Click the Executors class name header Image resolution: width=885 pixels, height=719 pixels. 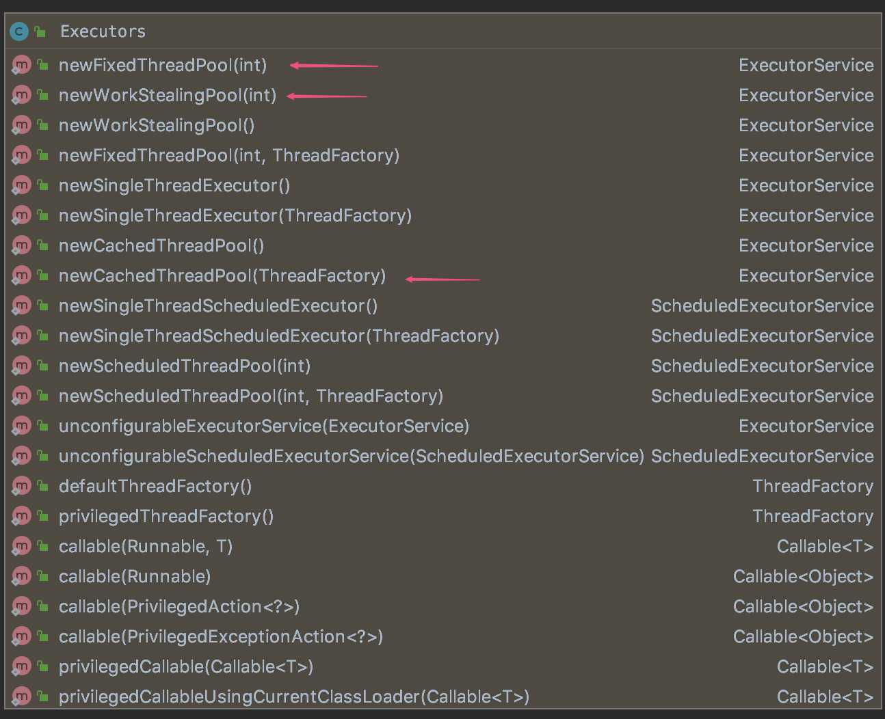103,31
